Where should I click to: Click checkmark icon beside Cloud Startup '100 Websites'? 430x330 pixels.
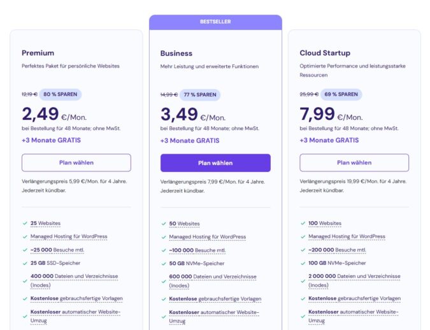click(303, 224)
